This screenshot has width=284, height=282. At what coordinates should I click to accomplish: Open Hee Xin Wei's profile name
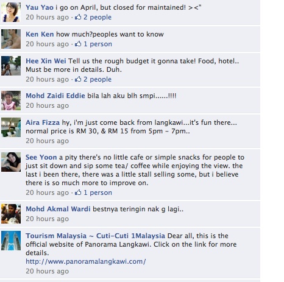pos(46,61)
